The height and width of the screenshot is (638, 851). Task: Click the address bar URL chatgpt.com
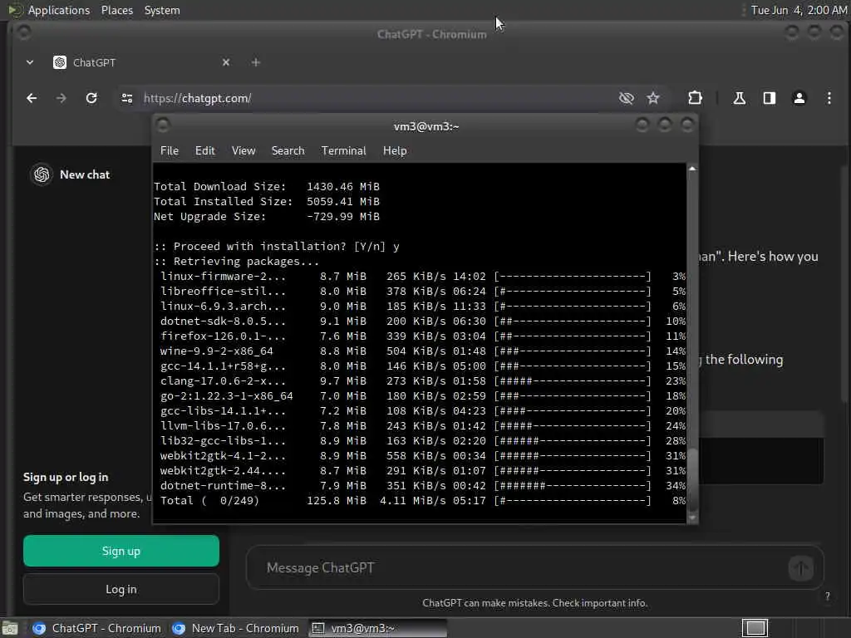(198, 98)
